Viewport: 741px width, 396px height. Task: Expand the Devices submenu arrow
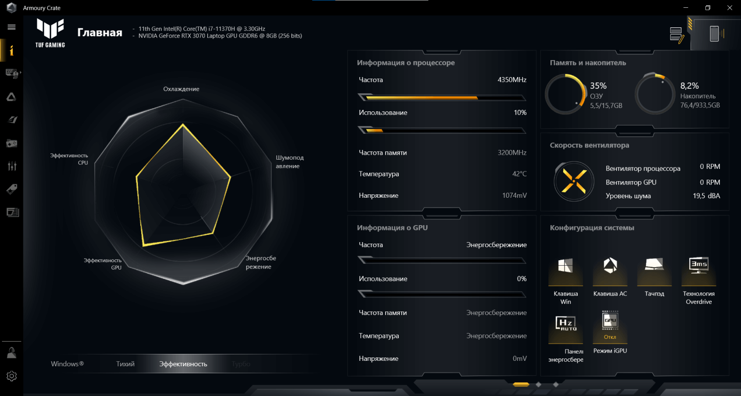(21, 73)
